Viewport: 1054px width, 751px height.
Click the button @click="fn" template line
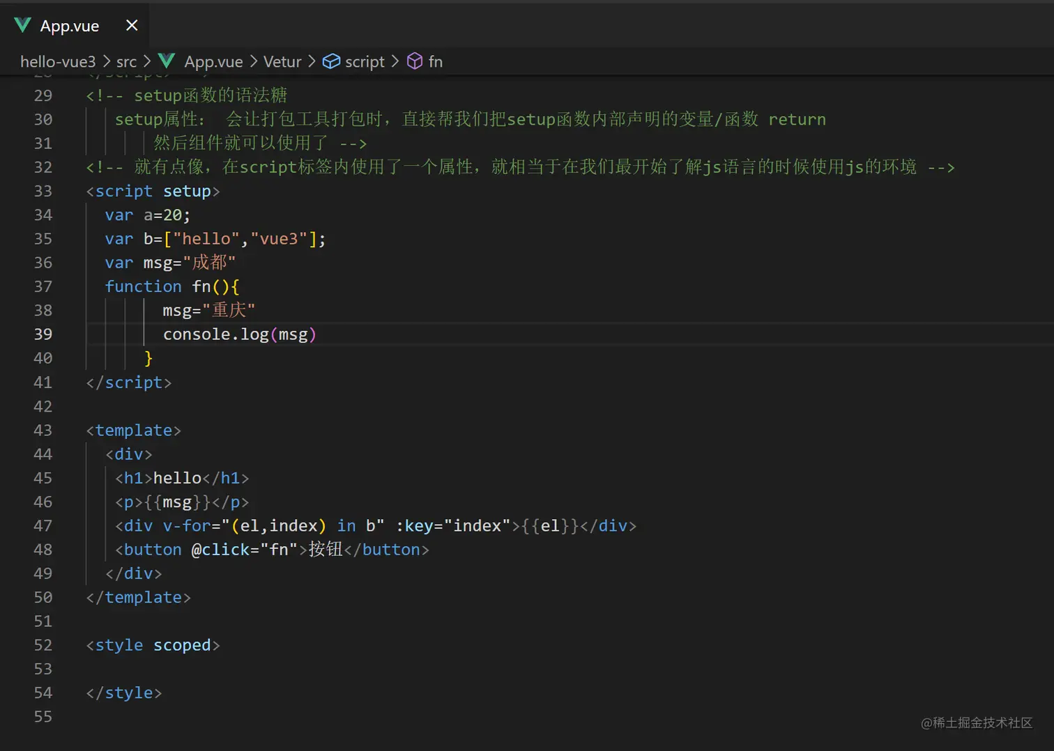[272, 550]
